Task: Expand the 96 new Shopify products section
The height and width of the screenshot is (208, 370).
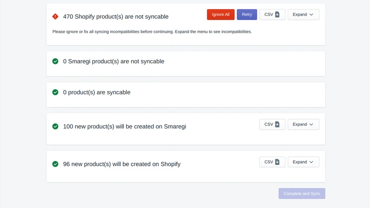Action: tap(303, 162)
